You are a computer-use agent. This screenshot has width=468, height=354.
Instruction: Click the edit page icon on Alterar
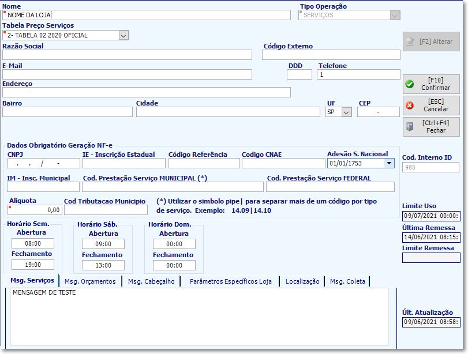[x=410, y=42]
